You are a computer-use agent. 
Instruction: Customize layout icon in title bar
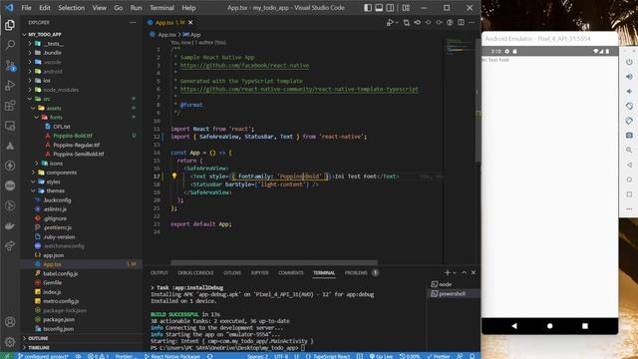point(406,8)
